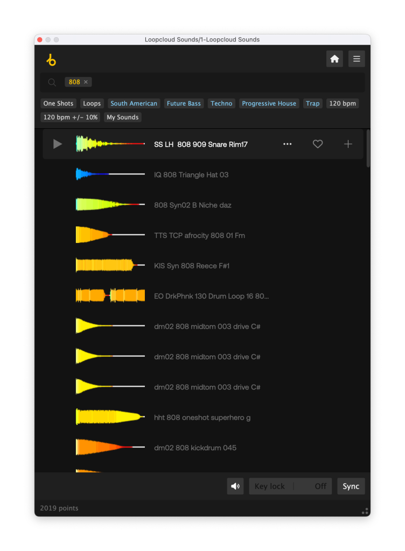The height and width of the screenshot is (551, 405).
Task: Play the SS LH 808 909 Snare sample
Action: tap(58, 144)
